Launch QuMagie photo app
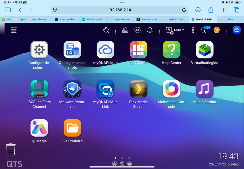Image resolution: width=244 pixels, height=169 pixels. click(x=39, y=128)
